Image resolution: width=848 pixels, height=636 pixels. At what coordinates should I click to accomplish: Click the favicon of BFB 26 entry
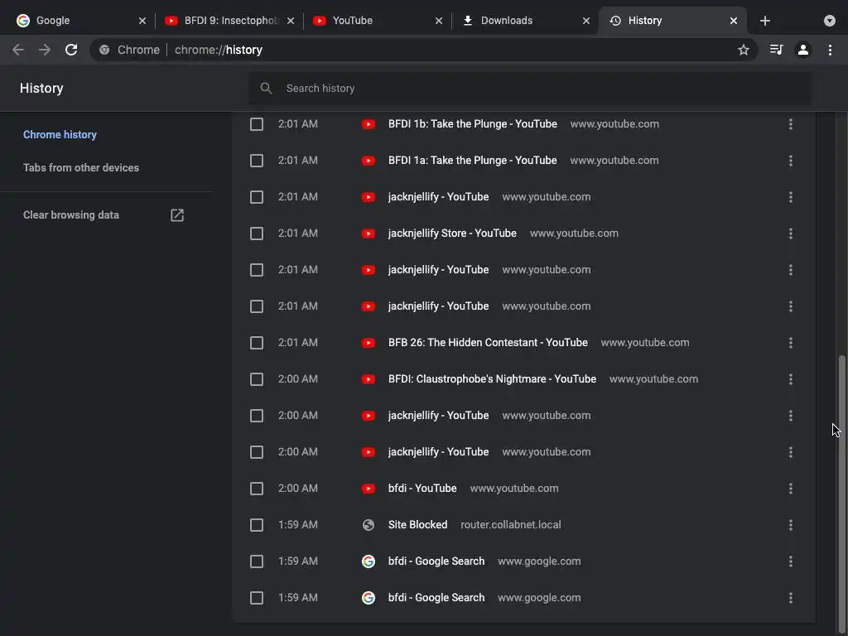369,343
